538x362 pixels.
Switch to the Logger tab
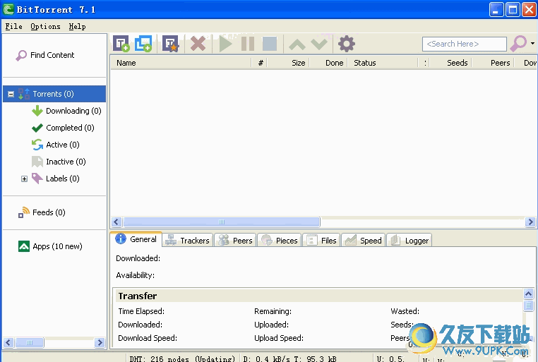click(x=410, y=241)
